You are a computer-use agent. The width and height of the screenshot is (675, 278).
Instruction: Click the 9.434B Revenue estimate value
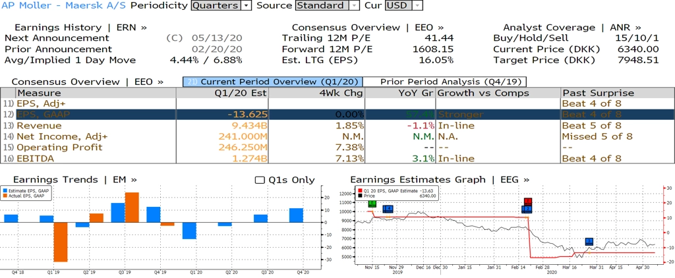point(249,126)
